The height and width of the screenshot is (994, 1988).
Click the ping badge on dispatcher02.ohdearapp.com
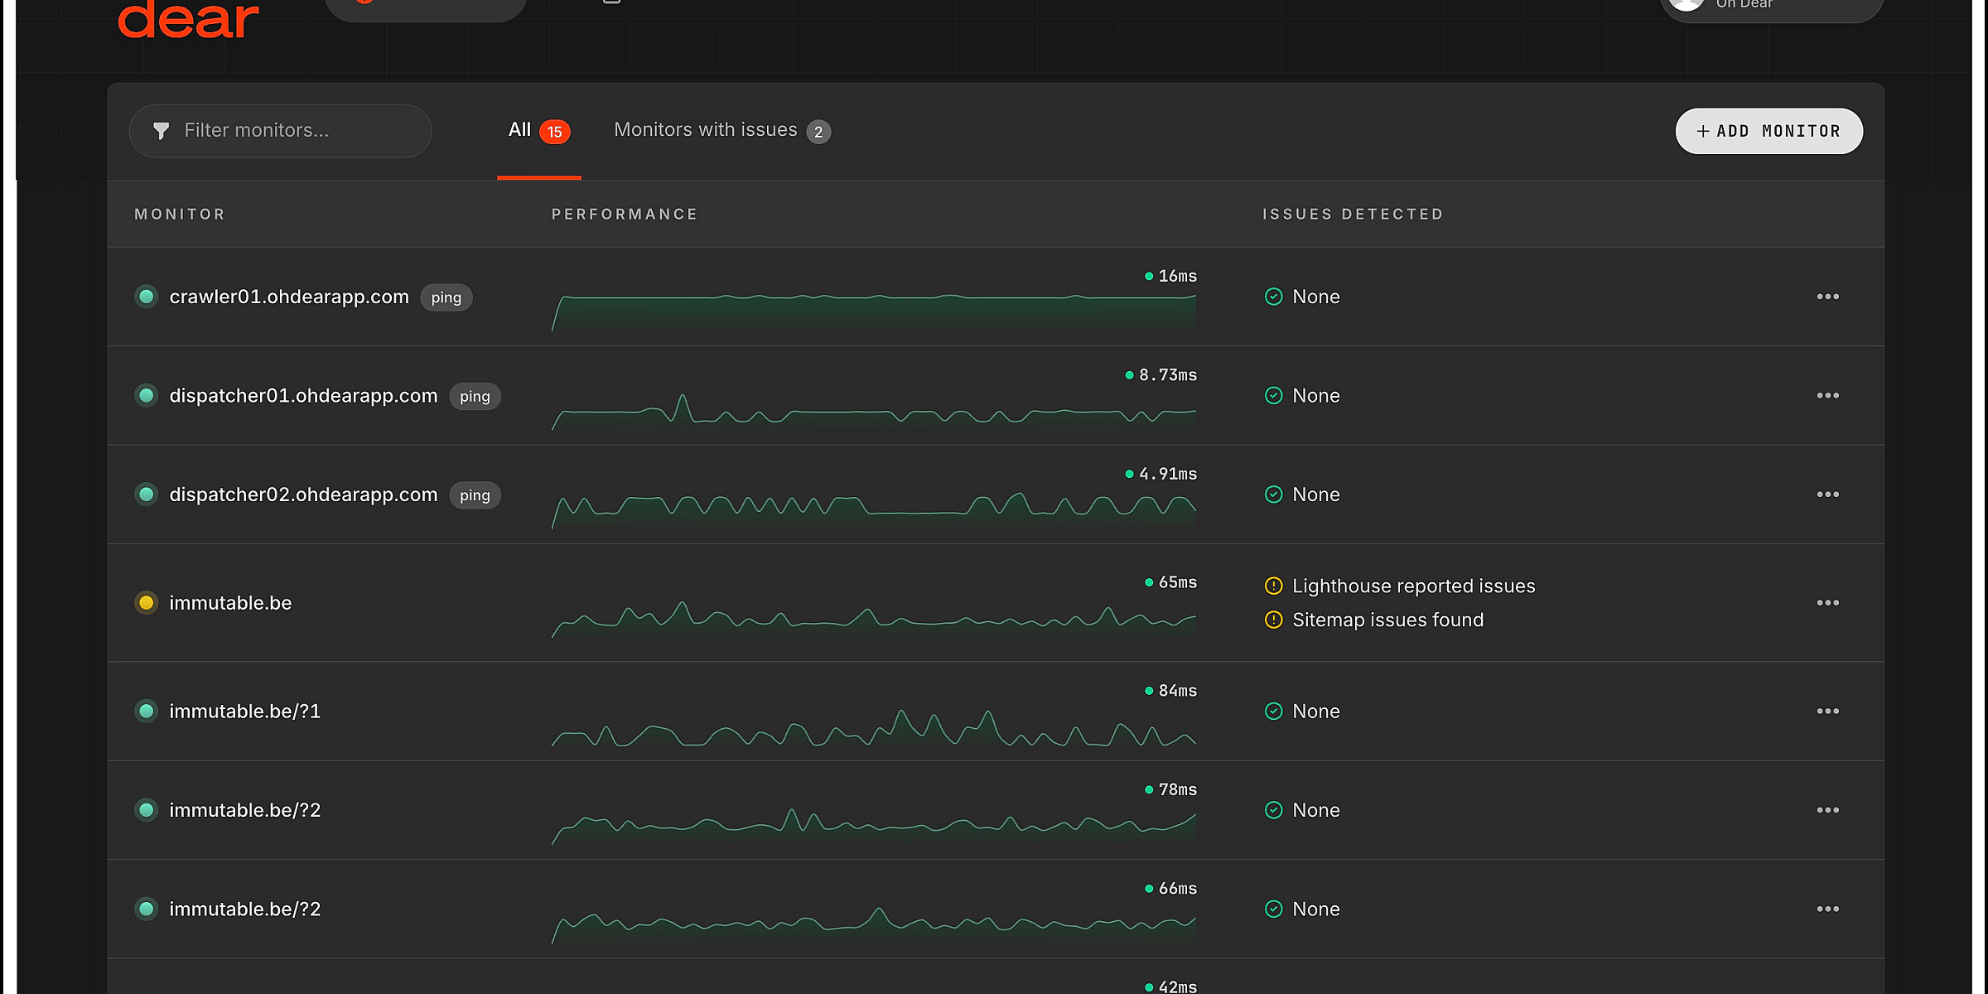[475, 495]
